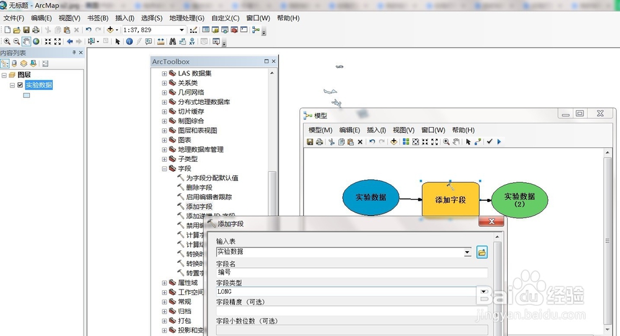Open 帮助(H) menu in model window

(463, 130)
